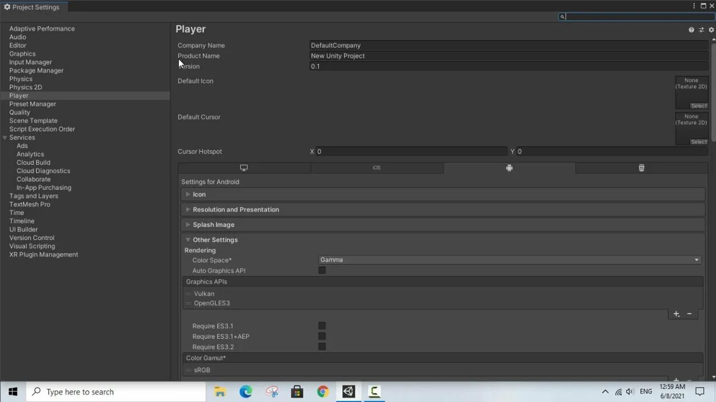Select the Project Settings window tab

tap(34, 7)
